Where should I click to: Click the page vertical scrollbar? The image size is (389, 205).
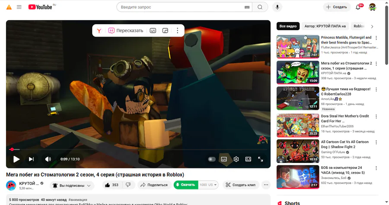386,34
